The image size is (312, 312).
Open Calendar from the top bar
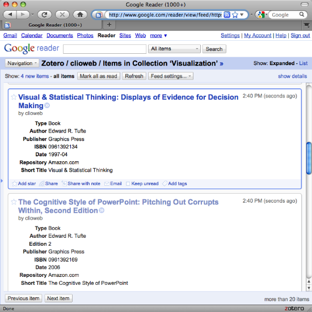tap(32, 36)
